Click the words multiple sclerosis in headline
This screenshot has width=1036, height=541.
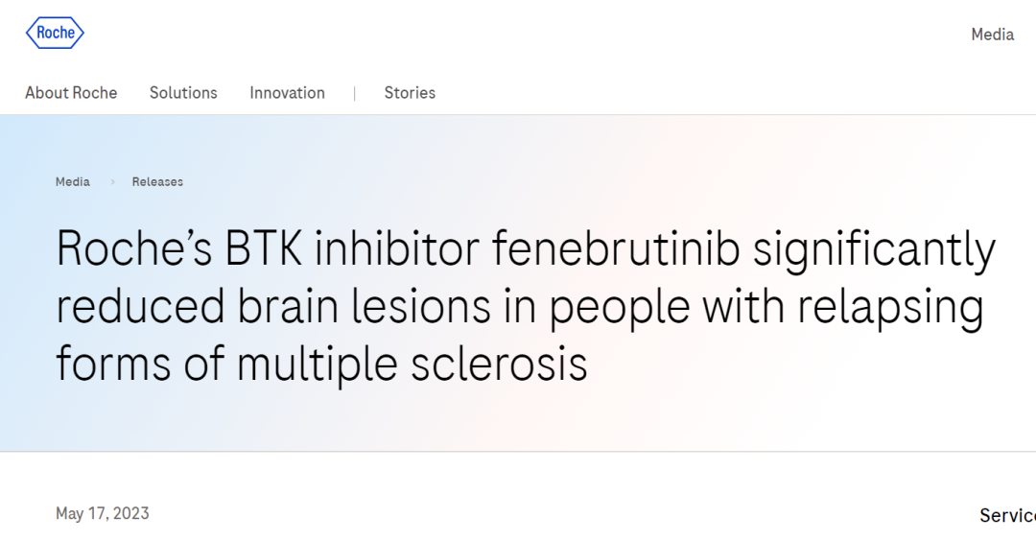412,364
